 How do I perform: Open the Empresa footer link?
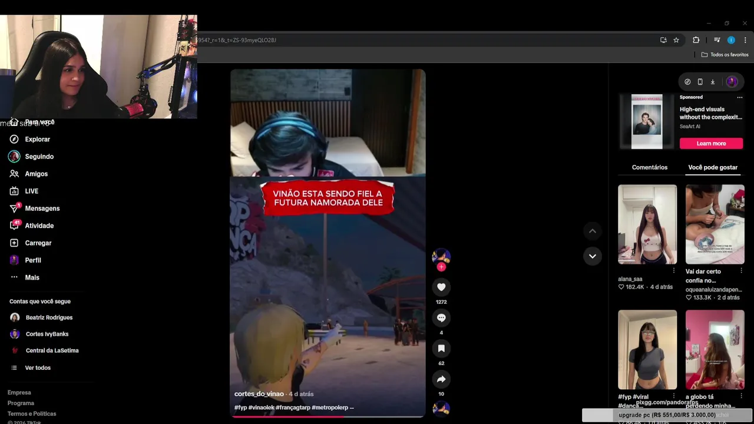[19, 393]
